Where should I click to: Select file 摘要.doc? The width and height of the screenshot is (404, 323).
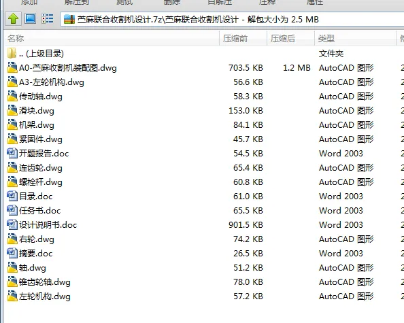pos(35,254)
